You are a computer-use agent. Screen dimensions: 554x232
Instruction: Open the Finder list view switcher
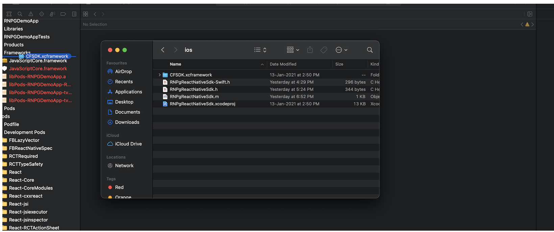click(260, 50)
